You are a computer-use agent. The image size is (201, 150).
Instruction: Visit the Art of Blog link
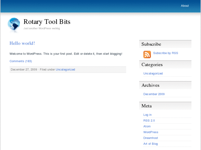pyautogui.click(x=150, y=144)
